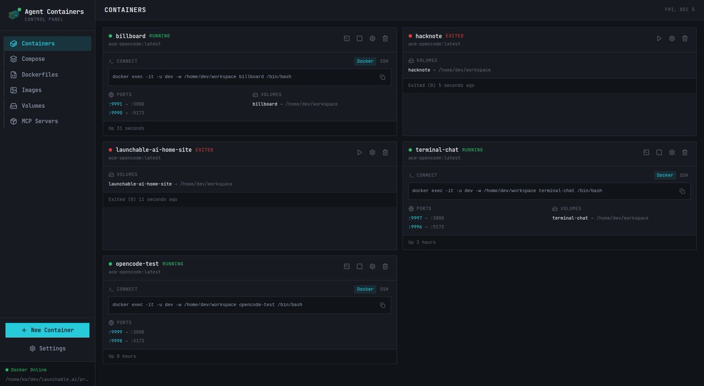Delete the billboard container
Image resolution: width=704 pixels, height=386 pixels.
385,39
